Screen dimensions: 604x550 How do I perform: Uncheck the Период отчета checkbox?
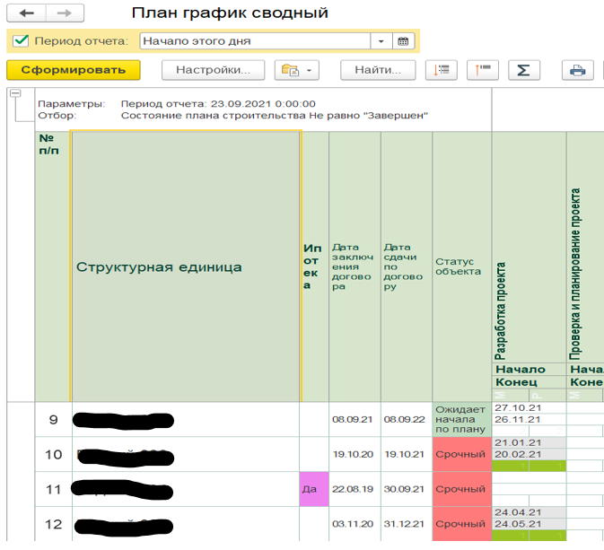[21, 41]
